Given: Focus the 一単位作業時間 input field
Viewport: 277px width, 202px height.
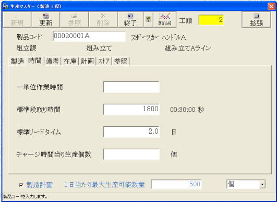Looking at the screenshot, I should pyautogui.click(x=131, y=87).
